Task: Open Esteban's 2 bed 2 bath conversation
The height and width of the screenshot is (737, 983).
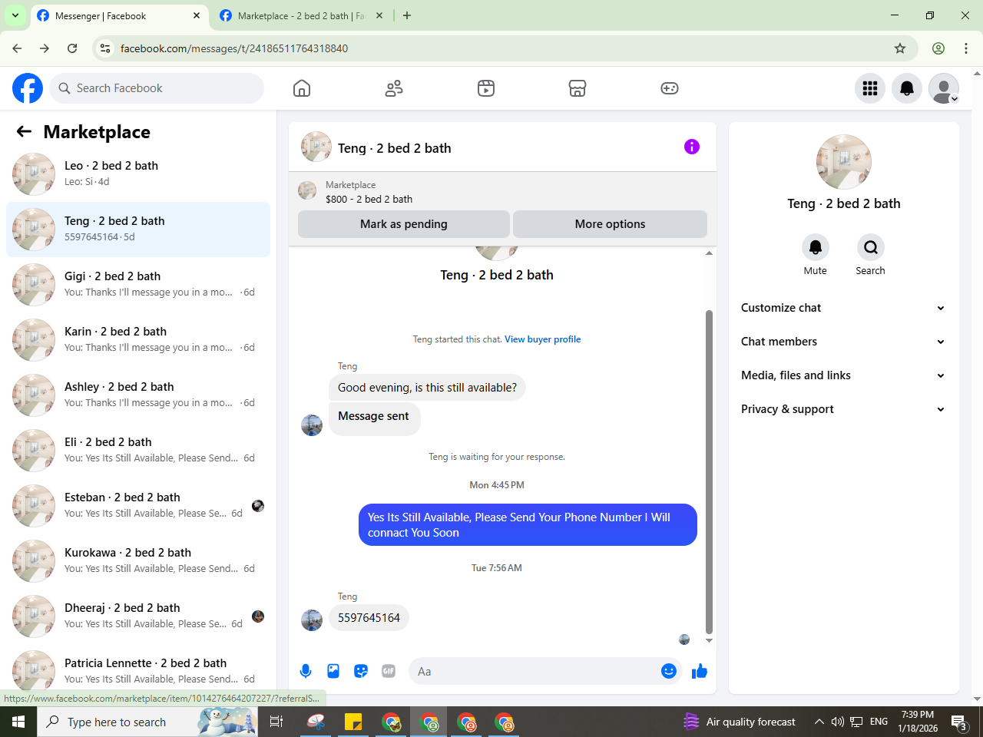Action: pyautogui.click(x=138, y=506)
